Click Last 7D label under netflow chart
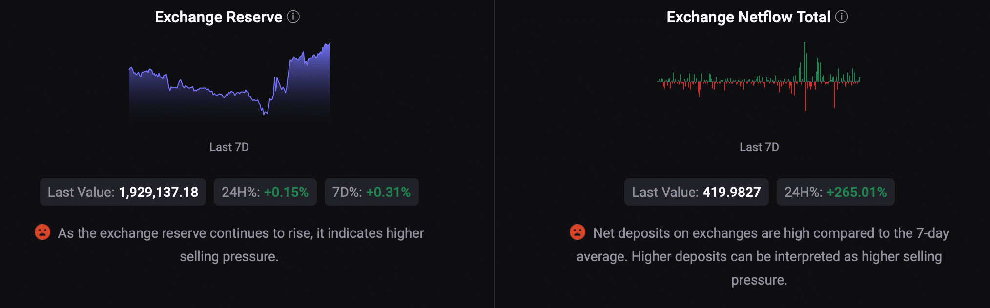This screenshot has height=308, width=990. (x=759, y=147)
